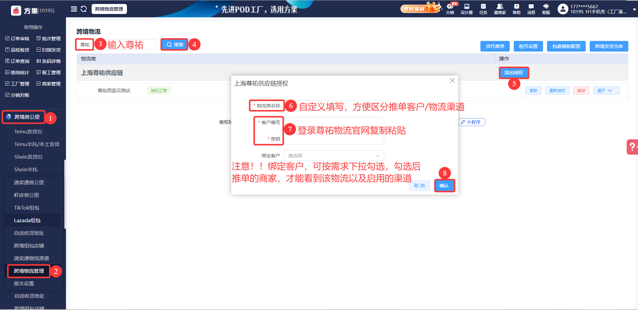Select the 跨境物流管理 tab
The width and height of the screenshot is (638, 310).
[109, 9]
